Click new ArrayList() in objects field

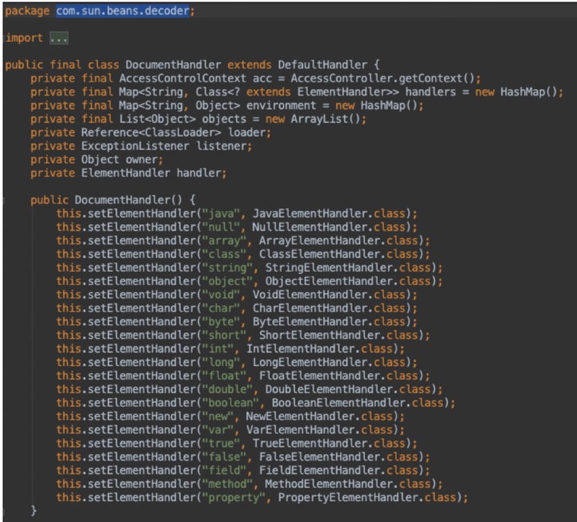pyautogui.click(x=313, y=119)
